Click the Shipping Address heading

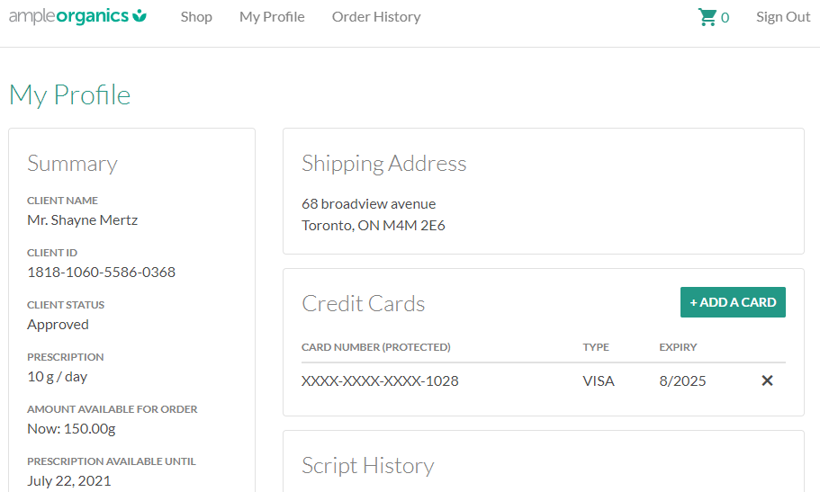383,163
